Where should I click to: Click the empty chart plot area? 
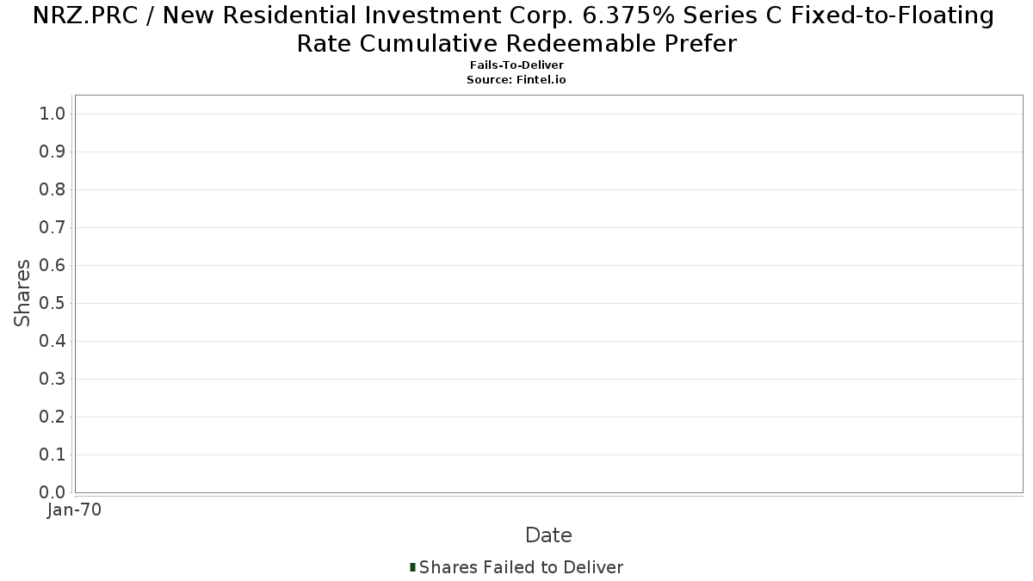tap(548, 294)
